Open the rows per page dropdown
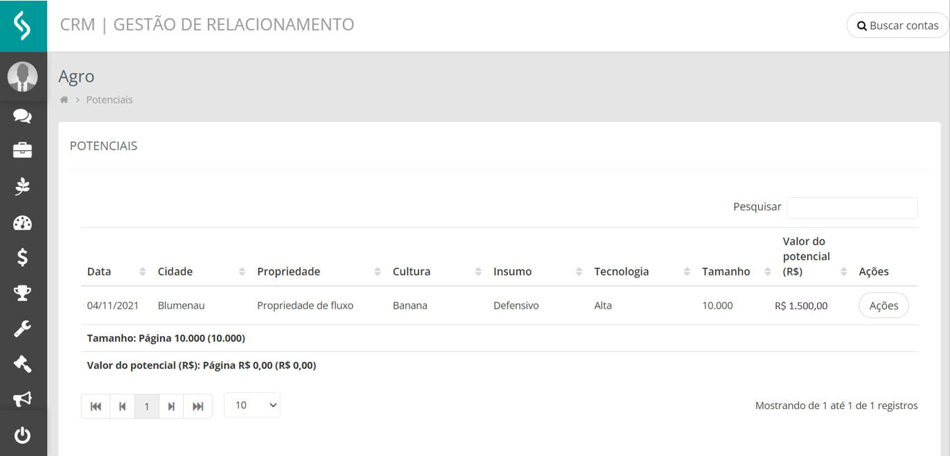The height and width of the screenshot is (456, 950). point(252,405)
